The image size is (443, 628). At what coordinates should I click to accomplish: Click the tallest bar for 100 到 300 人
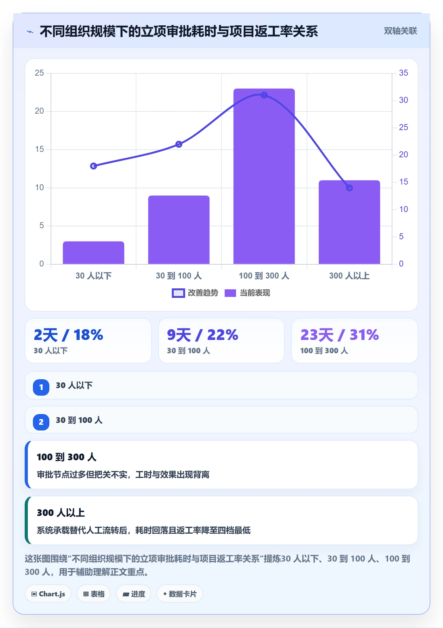point(264,176)
